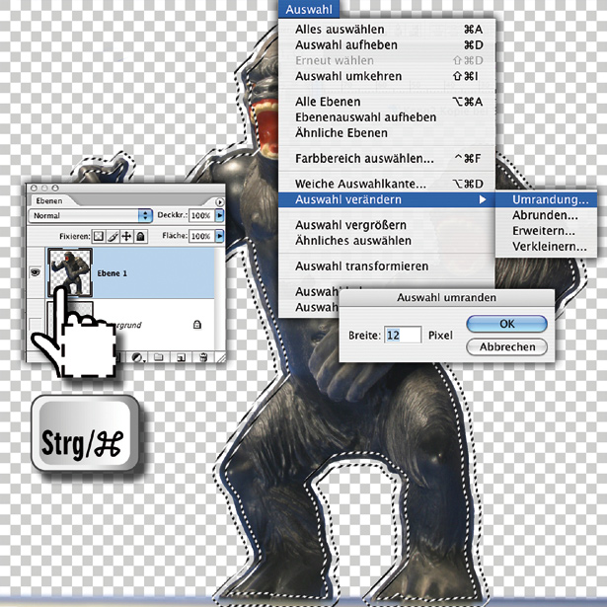Viewport: 607px width, 607px height.
Task: Select Verkleinern... in the submenu
Action: pos(546,246)
